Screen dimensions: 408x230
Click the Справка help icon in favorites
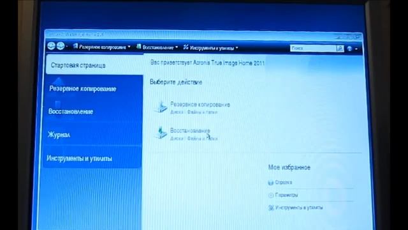271,183
